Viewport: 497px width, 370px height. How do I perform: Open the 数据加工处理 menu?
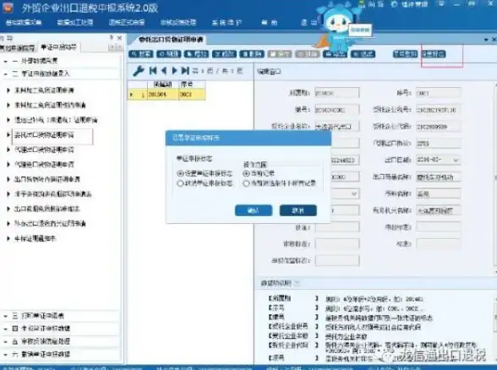tap(75, 23)
